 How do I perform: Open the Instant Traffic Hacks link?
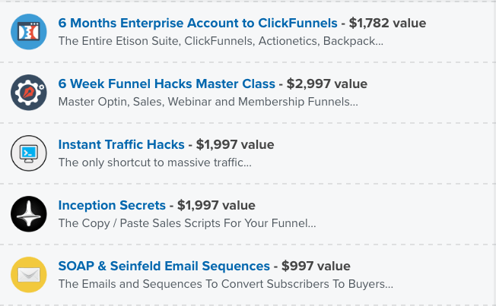[x=121, y=144]
